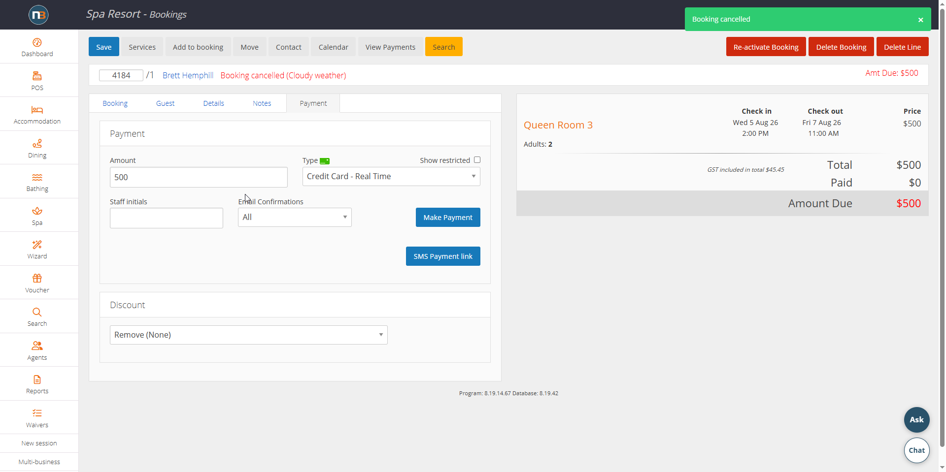Click 'GST included in total $45.45'
The height and width of the screenshot is (472, 946).
745,170
